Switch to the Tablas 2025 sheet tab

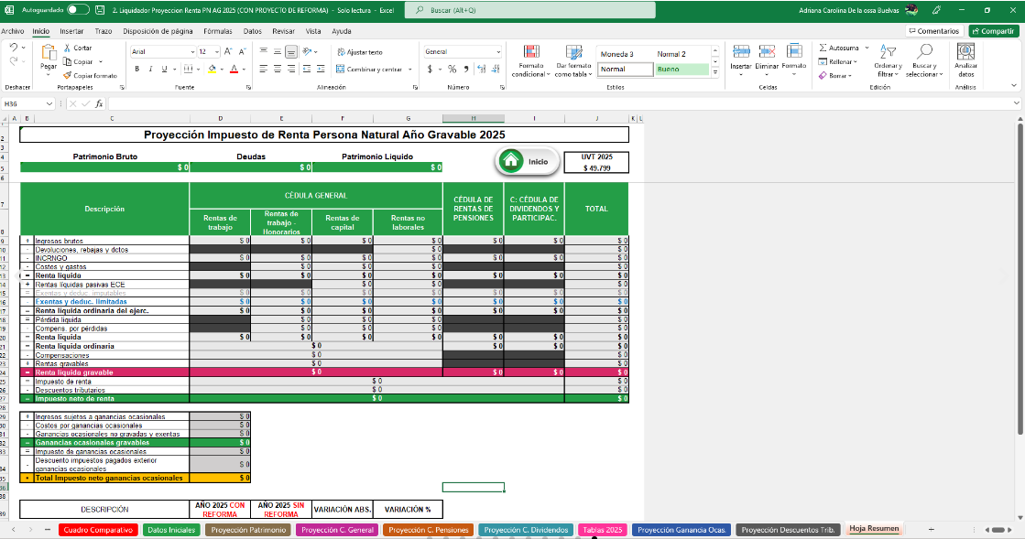point(602,530)
